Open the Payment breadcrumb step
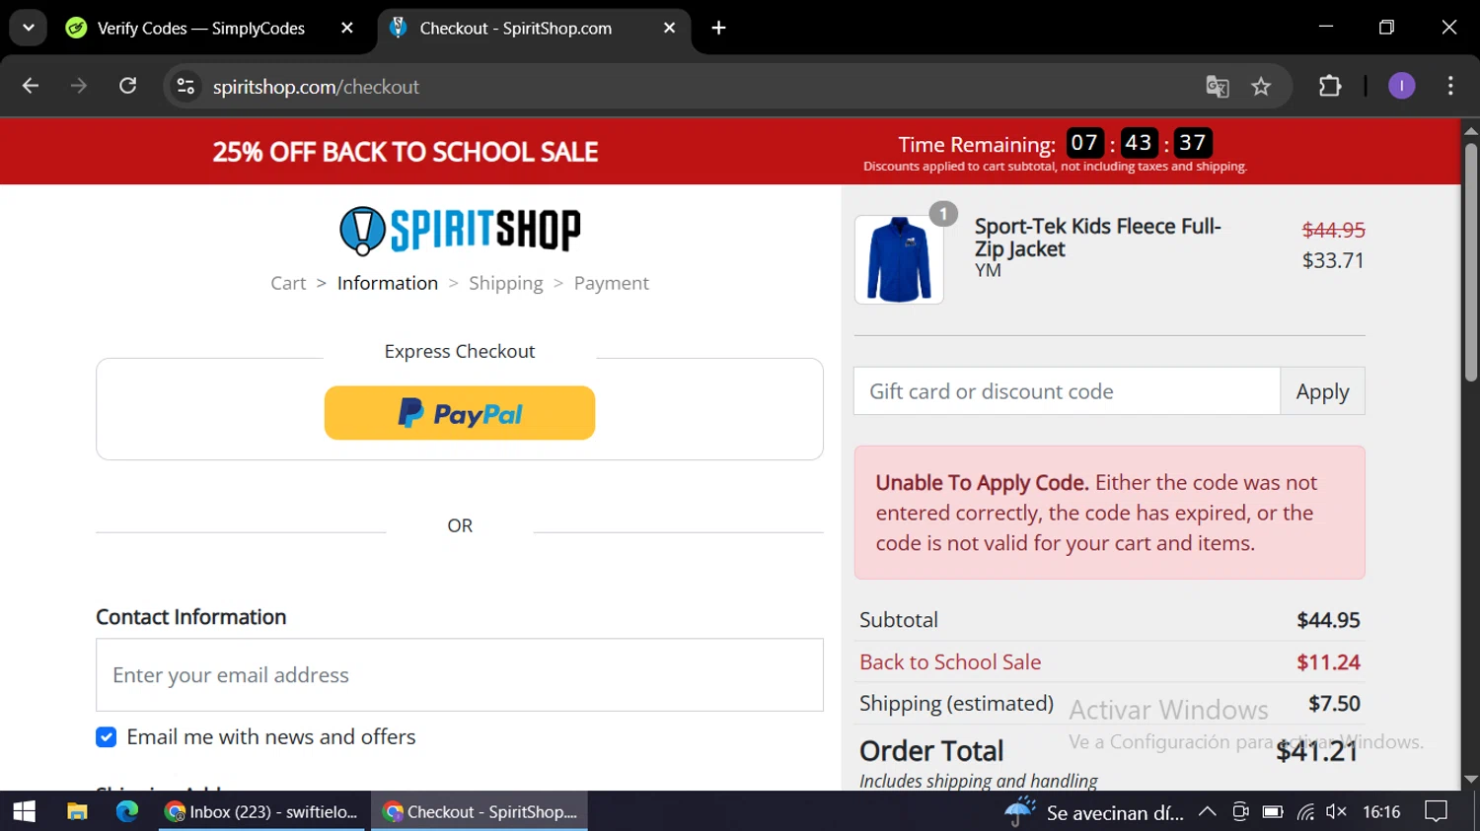 (612, 283)
